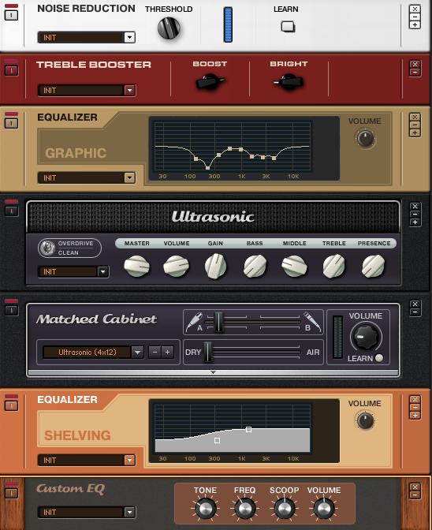Toggle the Noise Reduction power button
Viewport: 432px width, 530px height.
tap(11, 15)
